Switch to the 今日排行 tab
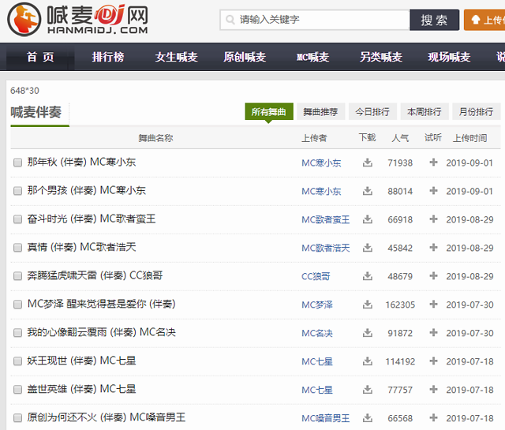Viewport: 505px width, 430px height. (372, 112)
